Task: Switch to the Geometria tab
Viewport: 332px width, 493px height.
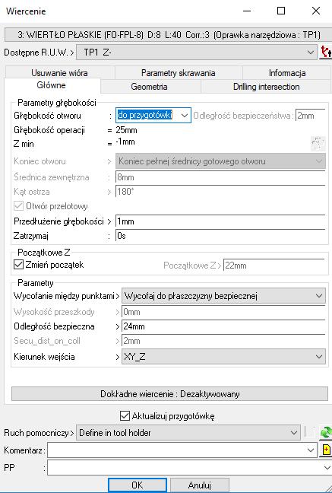Action: tap(149, 87)
